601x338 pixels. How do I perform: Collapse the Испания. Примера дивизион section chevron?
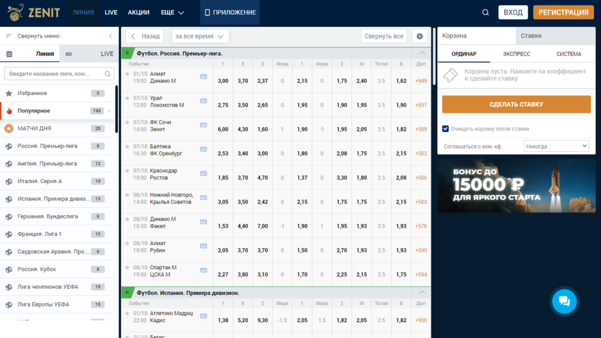point(422,292)
